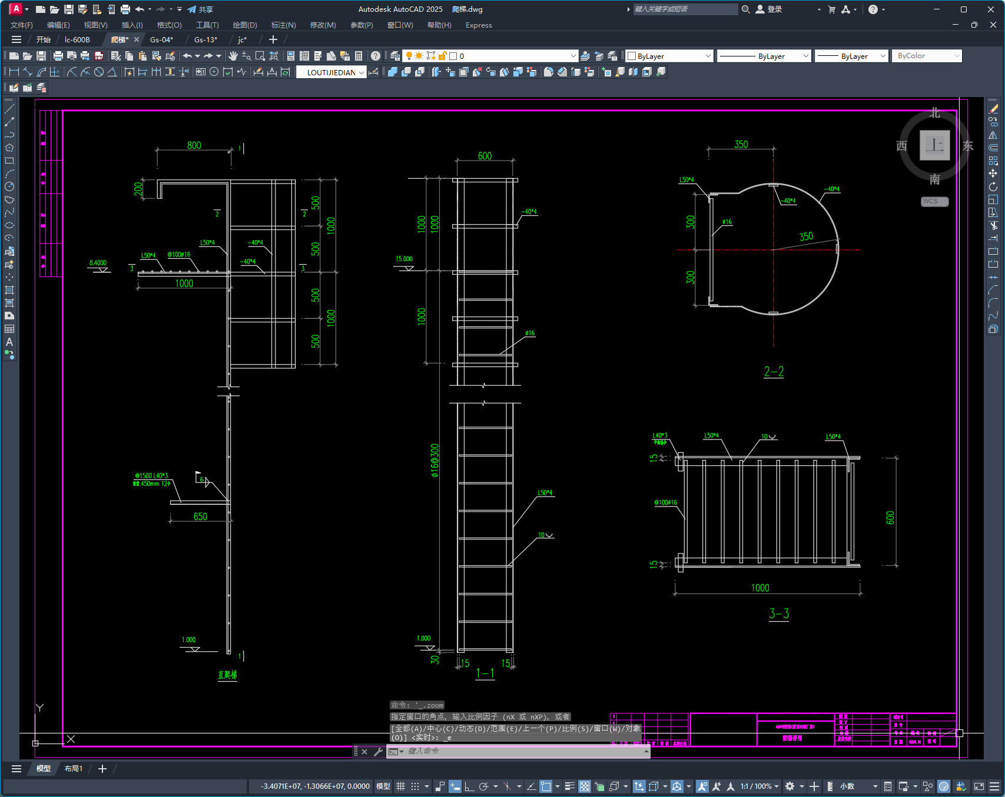
Task: Select the Circle draw tool
Action: (x=9, y=186)
